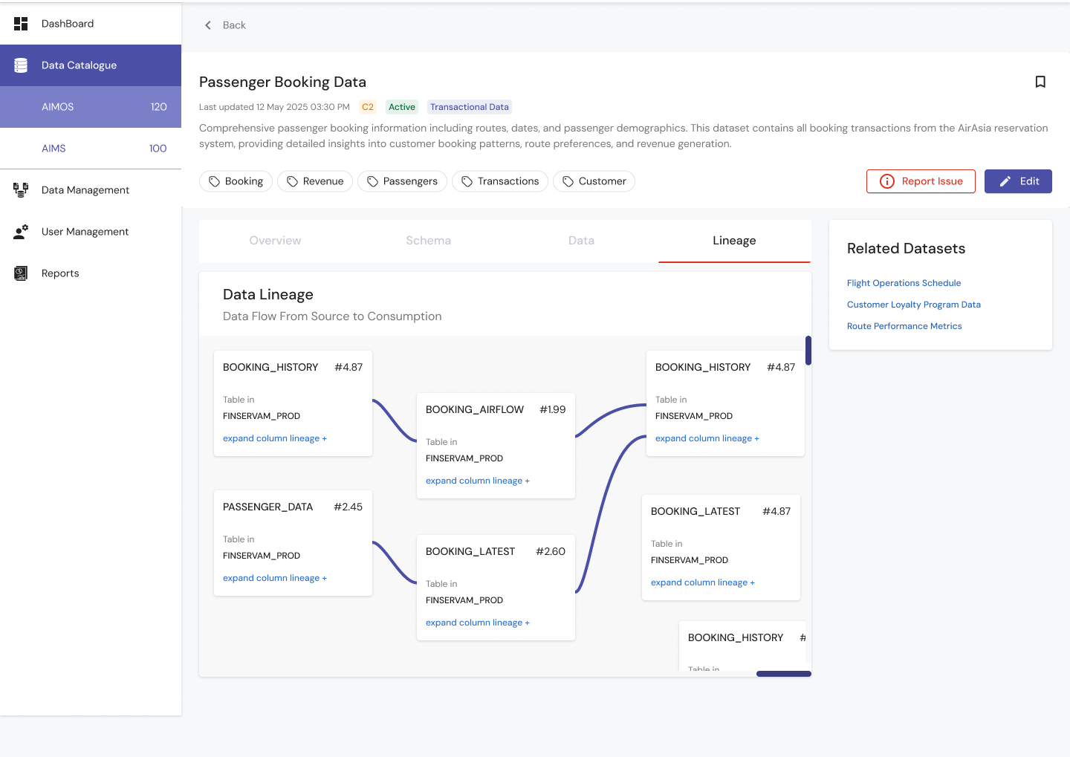Click the Edit button
The width and height of the screenshot is (1070, 757).
tap(1017, 181)
